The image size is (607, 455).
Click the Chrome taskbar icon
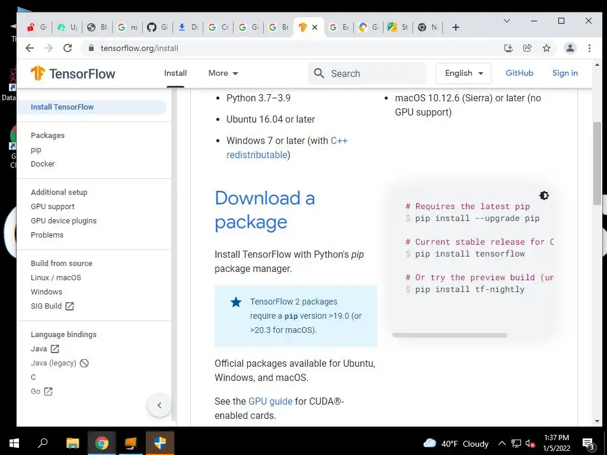point(102,443)
